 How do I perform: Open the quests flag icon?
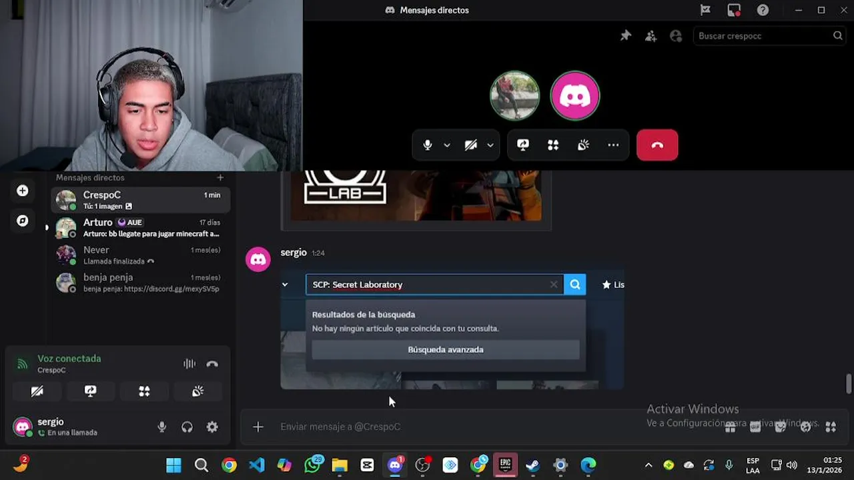coord(705,10)
